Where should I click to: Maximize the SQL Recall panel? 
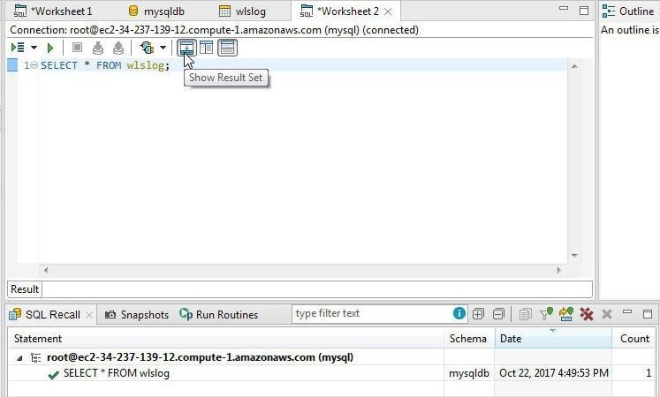pos(648,314)
